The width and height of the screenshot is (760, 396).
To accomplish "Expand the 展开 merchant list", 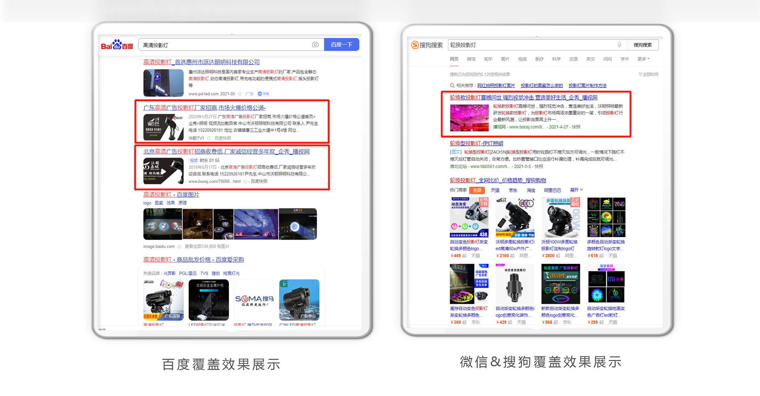I will point(576,190).
